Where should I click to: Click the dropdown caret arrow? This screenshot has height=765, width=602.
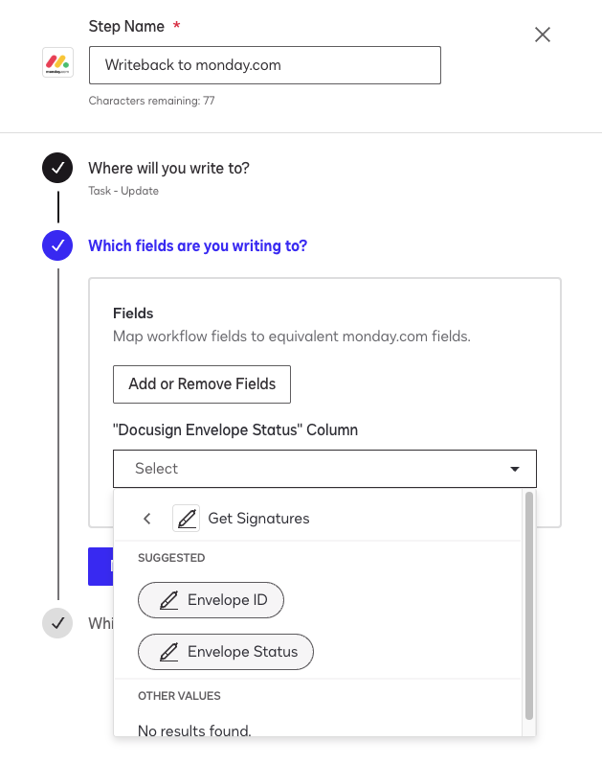515,469
